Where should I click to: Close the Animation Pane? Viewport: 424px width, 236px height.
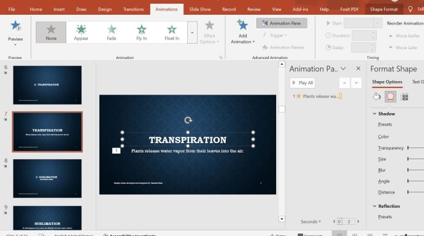(x=358, y=69)
